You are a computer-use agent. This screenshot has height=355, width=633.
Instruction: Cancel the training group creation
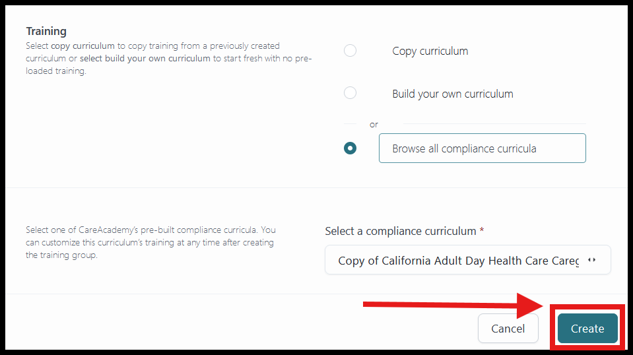tap(508, 329)
